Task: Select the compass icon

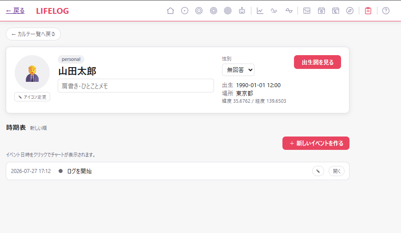Action: pyautogui.click(x=350, y=11)
